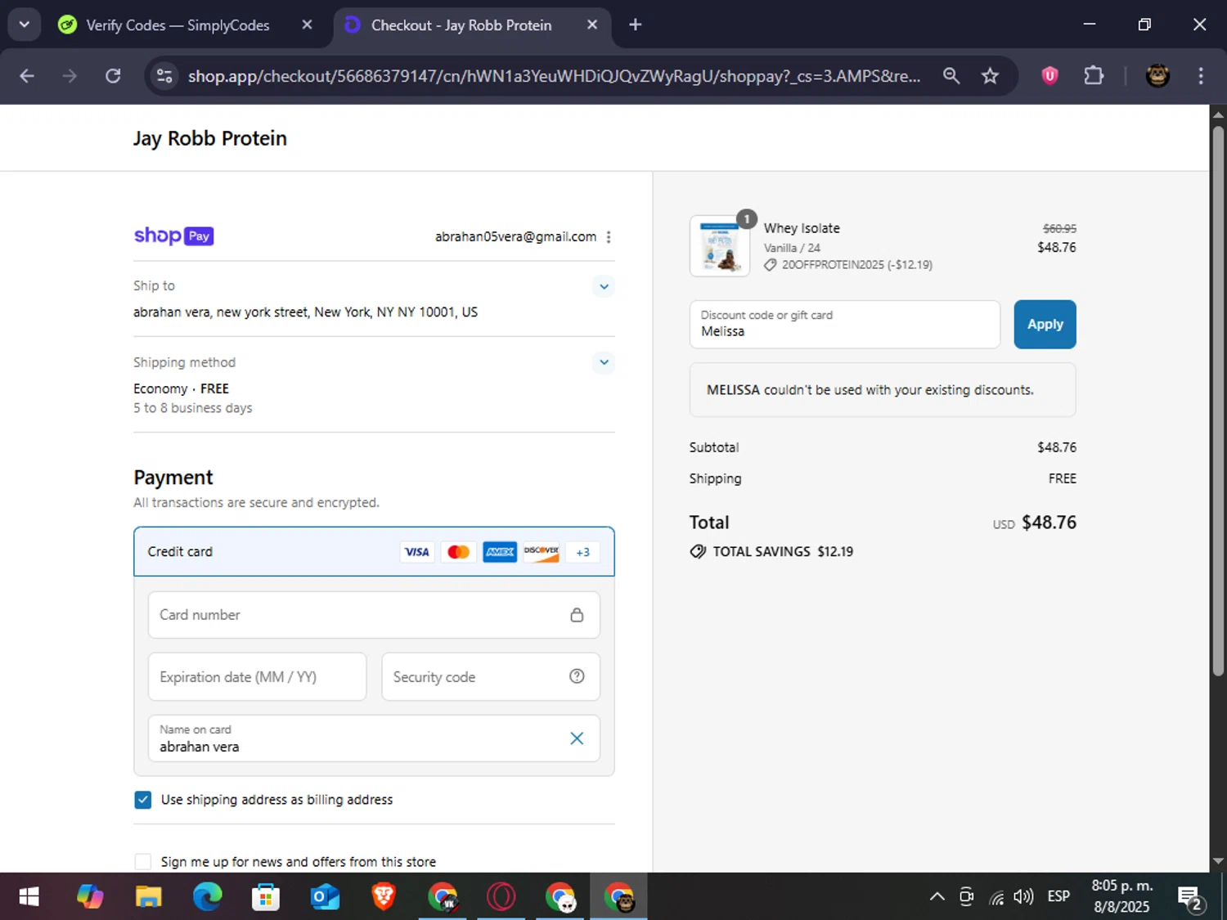The width and height of the screenshot is (1227, 920).
Task: Click the Shop Pay logo
Action: click(173, 236)
